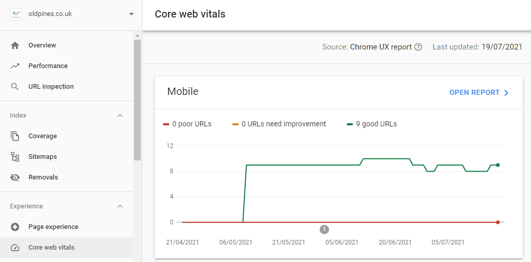Open the oldpines.co.uk property dropdown
This screenshot has height=262, width=531.
(131, 14)
